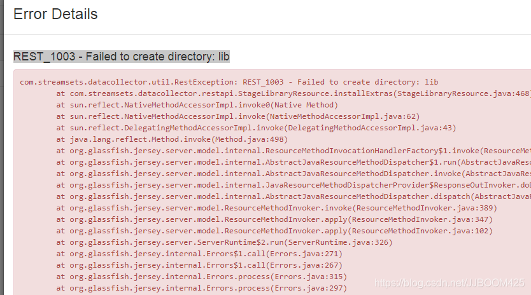Click the NativeMethodAccessorImpl.java:62 stack line
Image resolution: width=531 pixels, height=295 pixels.
(x=238, y=117)
